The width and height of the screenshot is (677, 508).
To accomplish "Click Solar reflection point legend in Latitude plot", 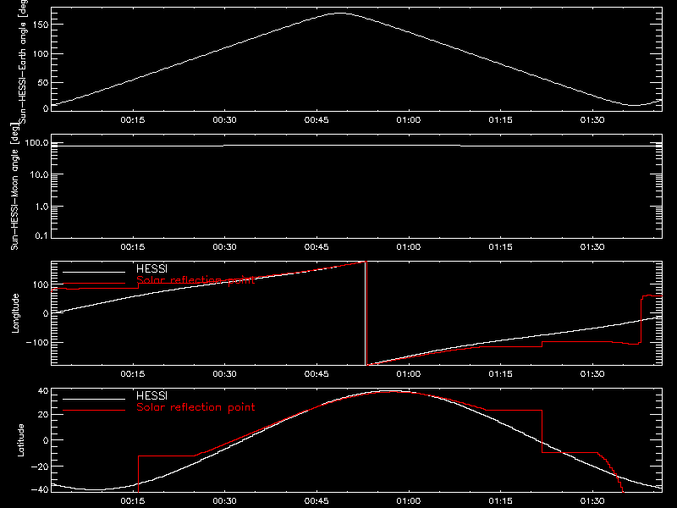I will click(195, 407).
